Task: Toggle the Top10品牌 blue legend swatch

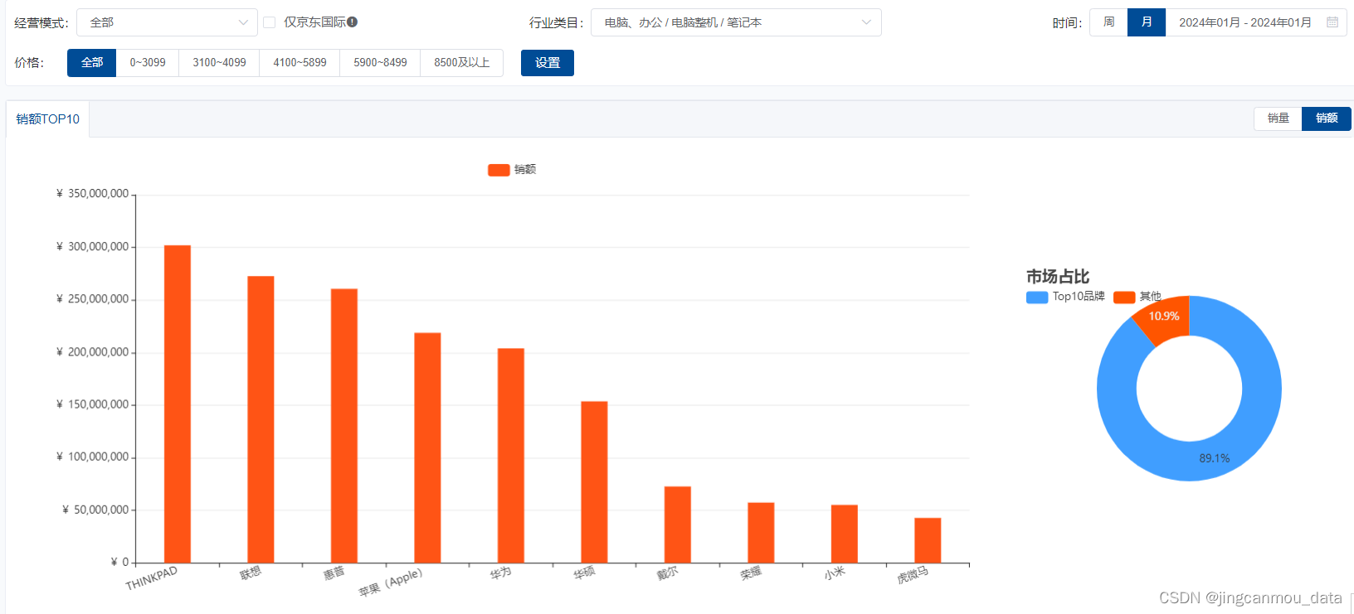Action: [1037, 297]
